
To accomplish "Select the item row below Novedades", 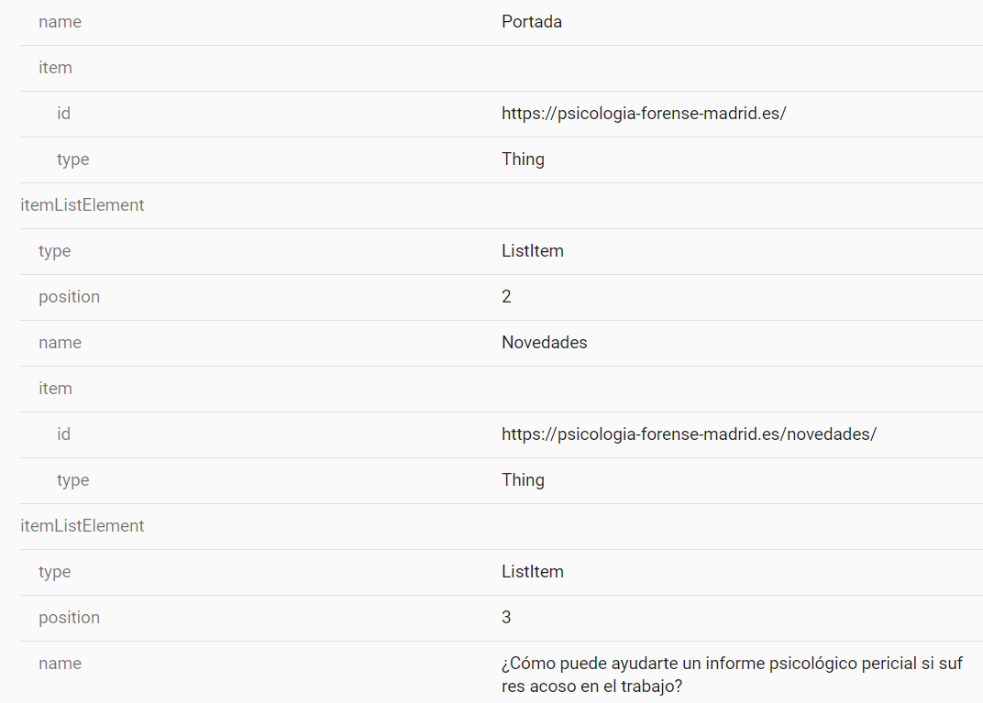I will click(x=55, y=389).
